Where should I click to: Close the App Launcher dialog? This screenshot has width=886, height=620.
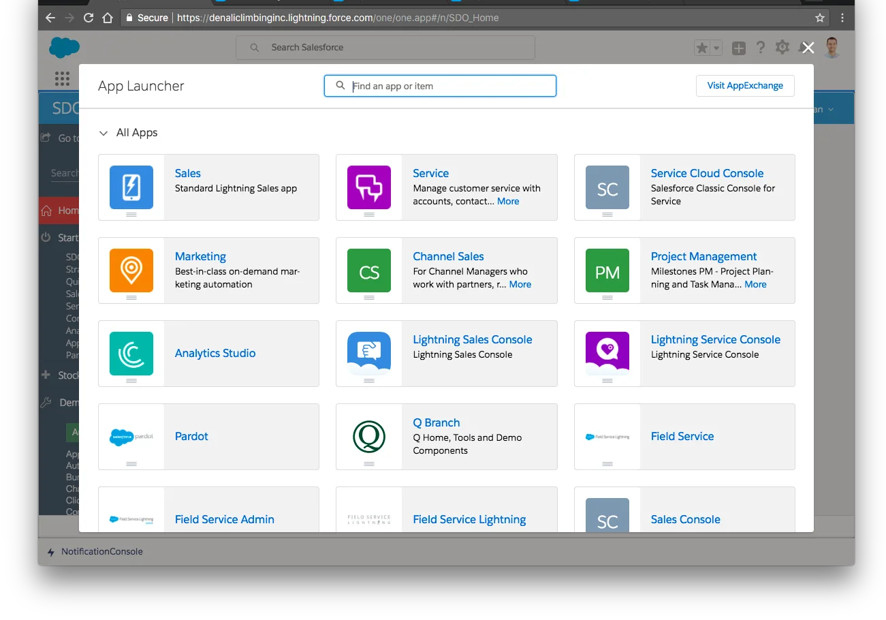(x=808, y=48)
